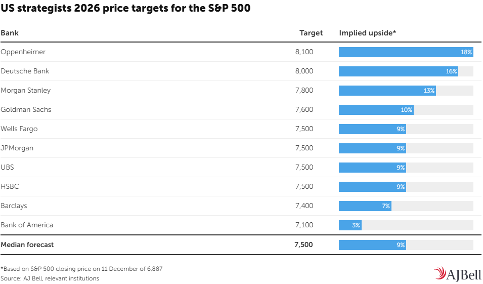This screenshot has width=483, height=284.
Task: Select the UBS row label
Action: tap(8, 168)
